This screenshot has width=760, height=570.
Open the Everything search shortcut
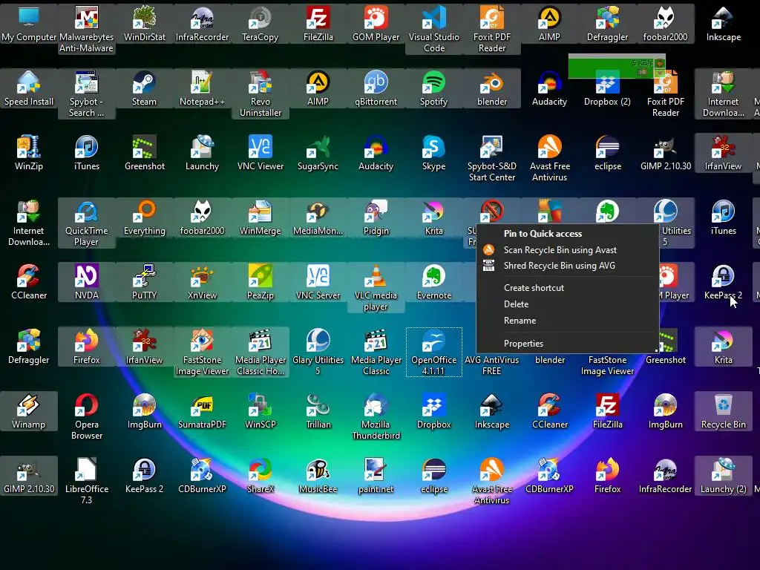[x=145, y=217]
